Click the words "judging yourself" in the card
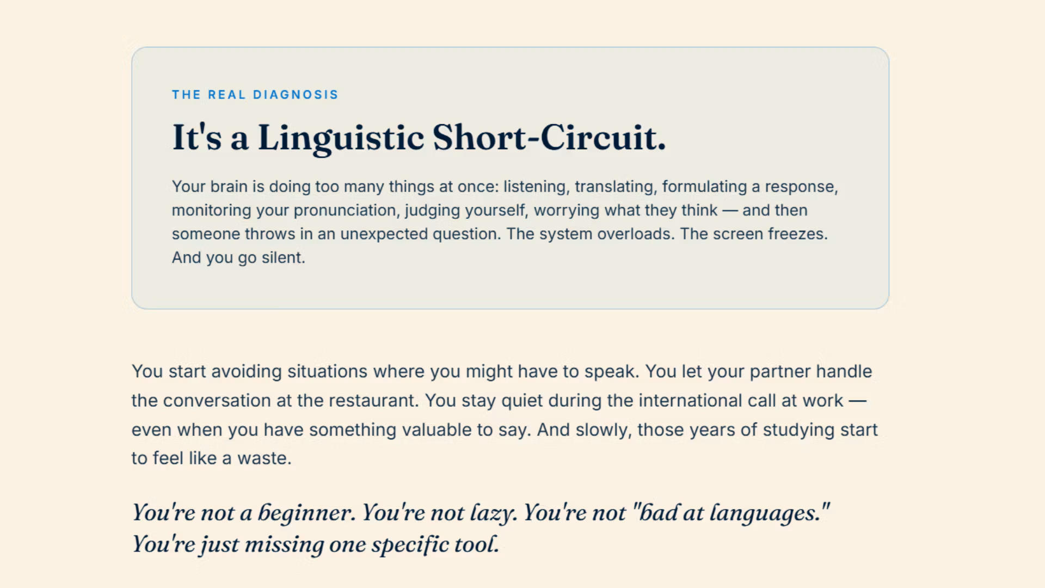Image resolution: width=1045 pixels, height=588 pixels. click(x=465, y=211)
